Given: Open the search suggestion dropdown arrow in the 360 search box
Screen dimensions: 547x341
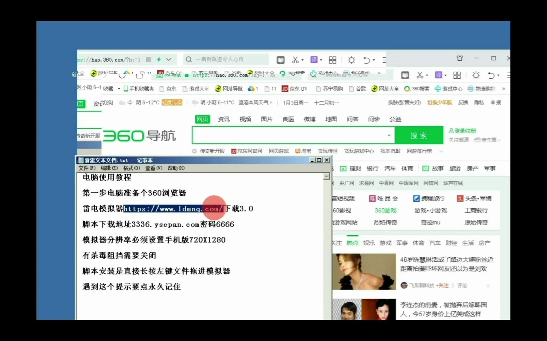Looking at the screenshot, I should click(389, 135).
